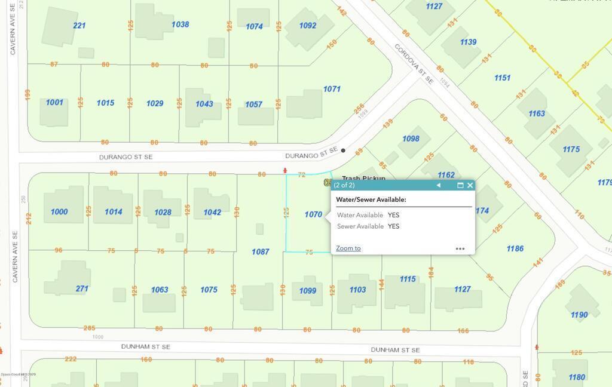The height and width of the screenshot is (387, 612).
Task: Close the Water/Sewer Available popup
Action: point(470,185)
